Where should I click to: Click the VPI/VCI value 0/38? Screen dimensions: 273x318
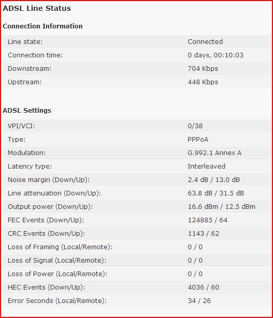click(195, 126)
